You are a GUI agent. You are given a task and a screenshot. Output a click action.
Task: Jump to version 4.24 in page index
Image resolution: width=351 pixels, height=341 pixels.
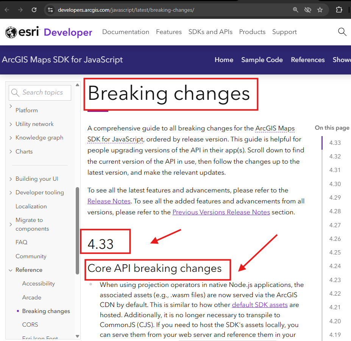(335, 266)
